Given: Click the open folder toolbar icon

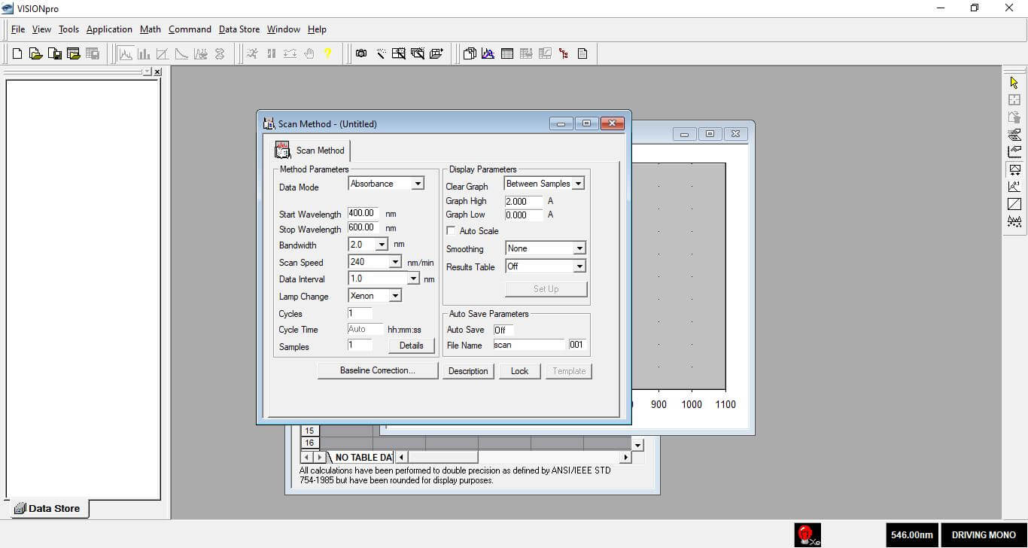Looking at the screenshot, I should [35, 53].
